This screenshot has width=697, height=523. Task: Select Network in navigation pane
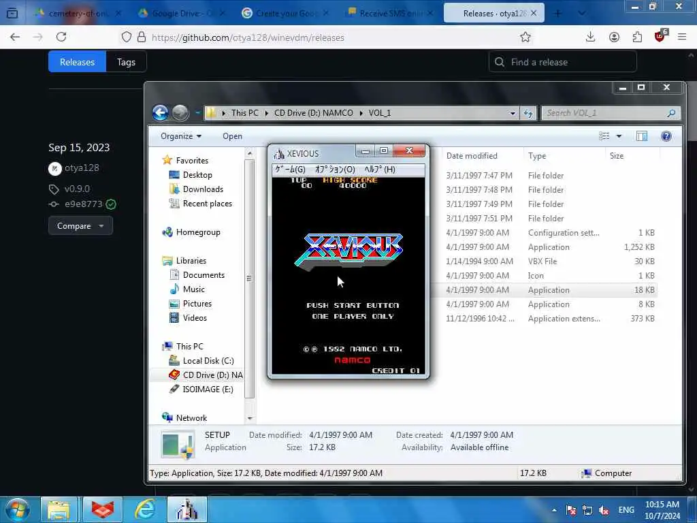pos(191,417)
